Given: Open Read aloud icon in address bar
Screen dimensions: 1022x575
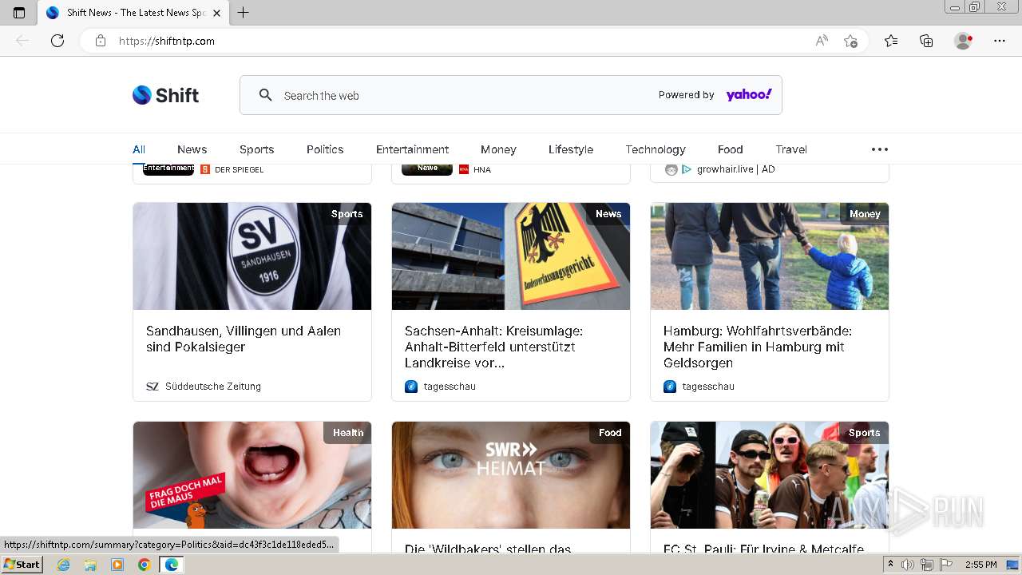Looking at the screenshot, I should (x=822, y=41).
